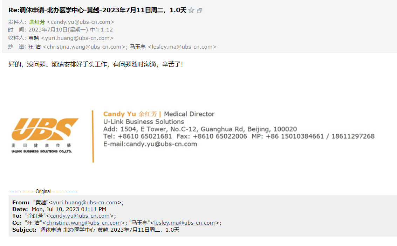Click CC recipient 马玉亭 in header
The width and height of the screenshot is (397, 246).
(137, 47)
